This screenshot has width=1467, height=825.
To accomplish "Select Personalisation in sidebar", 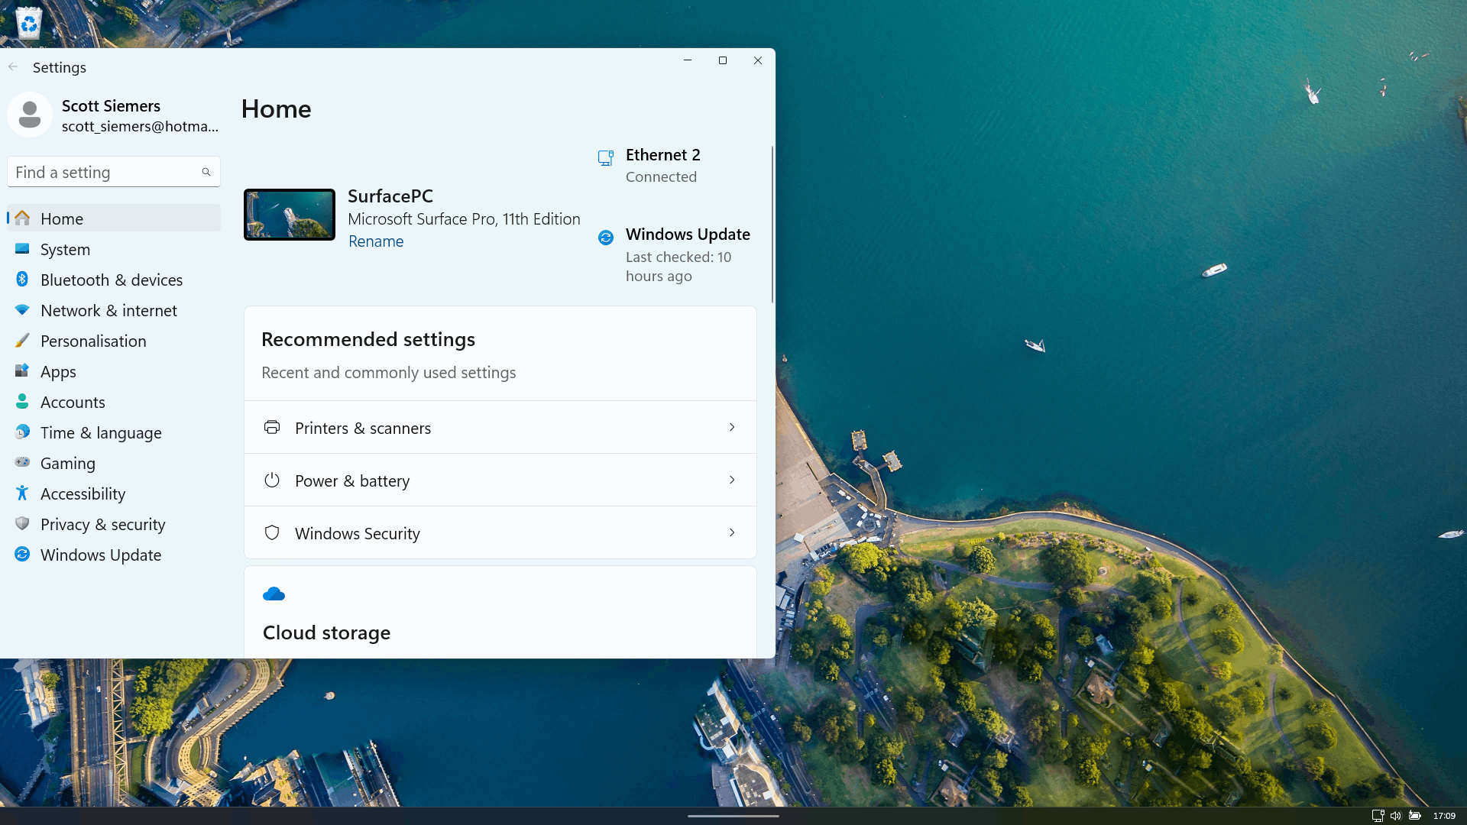I will tap(114, 341).
